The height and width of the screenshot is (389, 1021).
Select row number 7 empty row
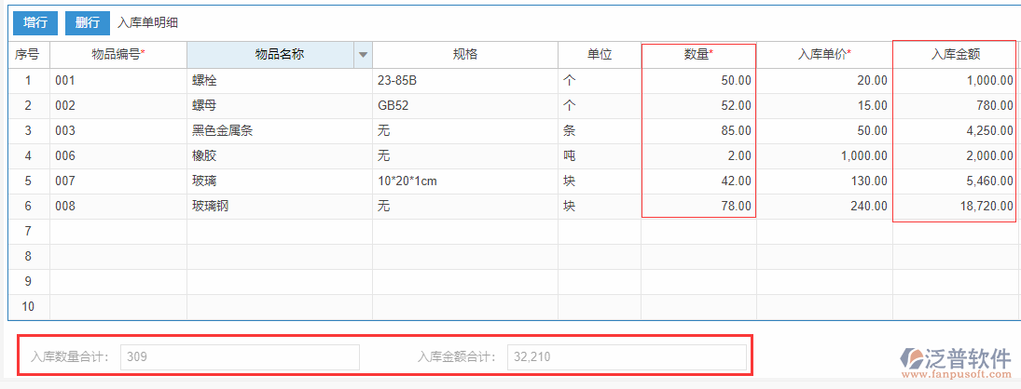click(28, 231)
